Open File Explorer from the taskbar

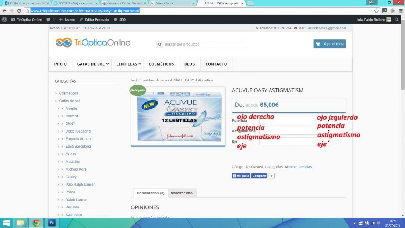(20, 223)
